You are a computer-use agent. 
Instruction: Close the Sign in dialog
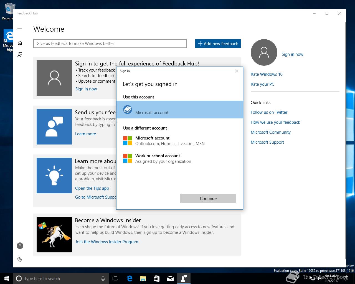(237, 71)
